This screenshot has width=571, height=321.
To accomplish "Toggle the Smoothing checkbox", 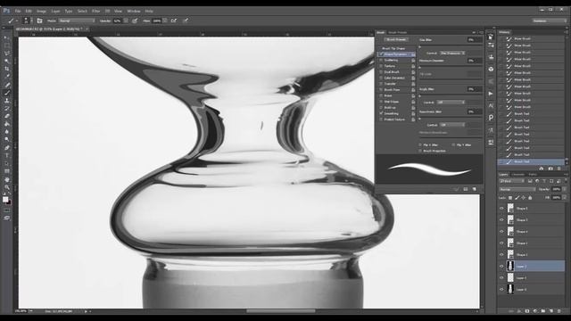I will click(381, 113).
